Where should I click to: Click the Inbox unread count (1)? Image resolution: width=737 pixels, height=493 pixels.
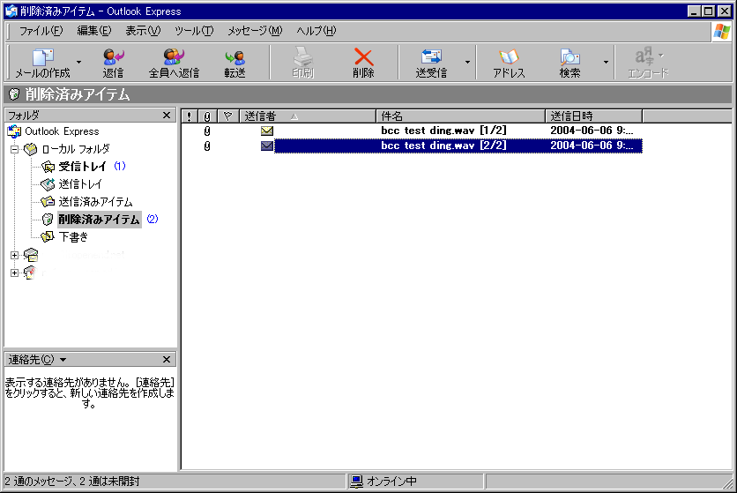click(120, 166)
